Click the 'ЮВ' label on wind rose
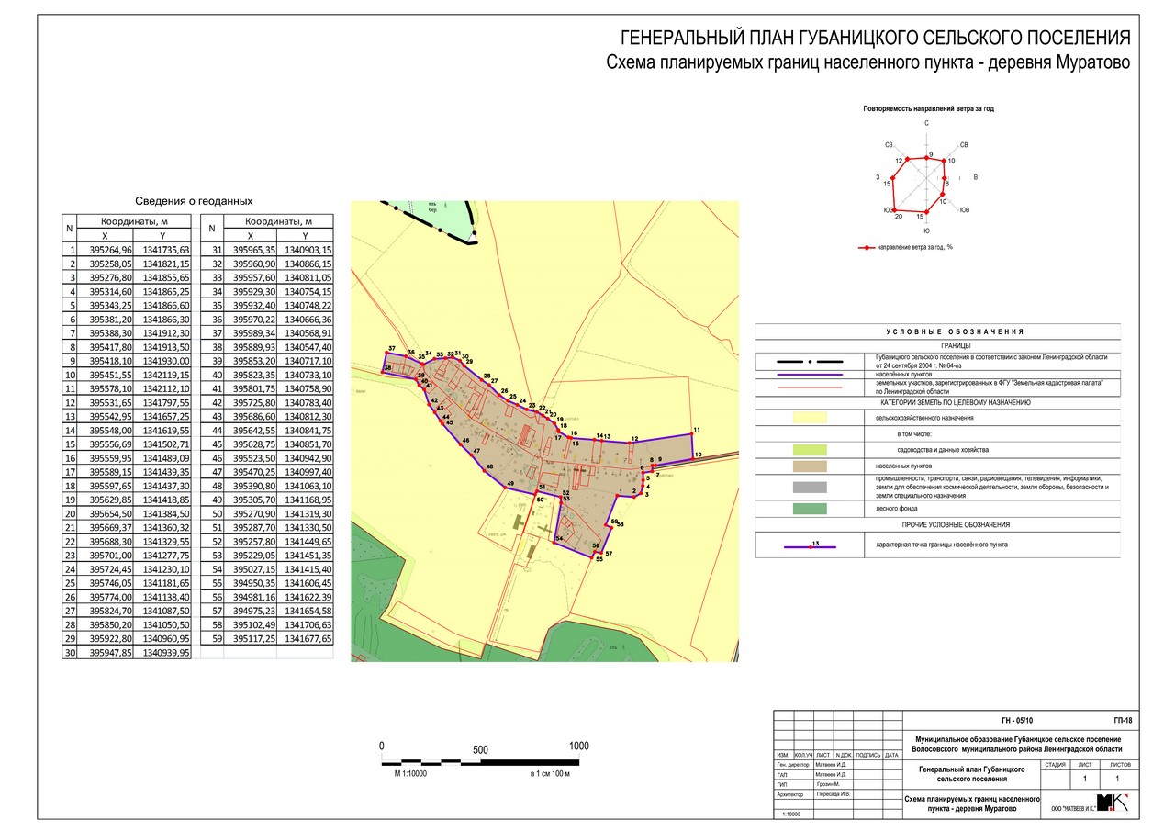The width and height of the screenshot is (1175, 831). coord(965,210)
